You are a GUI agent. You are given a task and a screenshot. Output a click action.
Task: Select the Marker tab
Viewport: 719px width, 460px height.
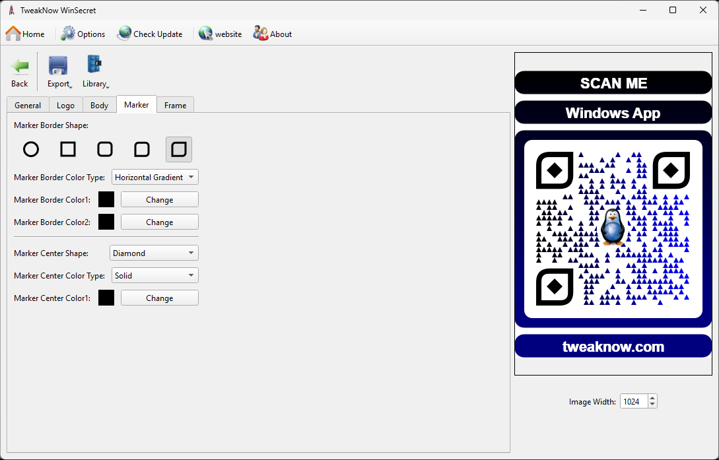click(x=137, y=104)
